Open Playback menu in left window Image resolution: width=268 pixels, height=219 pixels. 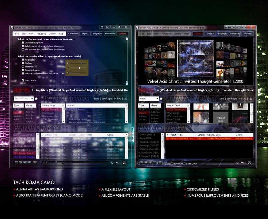41,34
